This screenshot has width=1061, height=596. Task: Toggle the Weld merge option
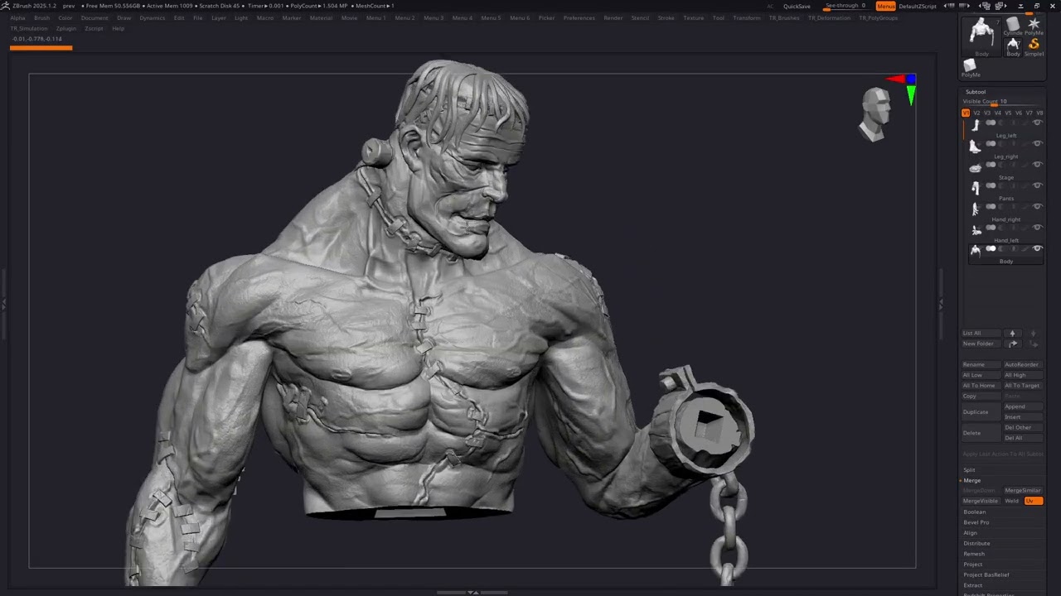(1012, 501)
